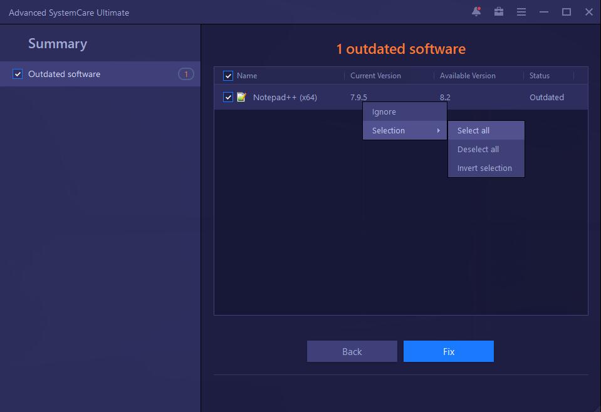
Task: Sort by the Status column header
Action: 540,76
